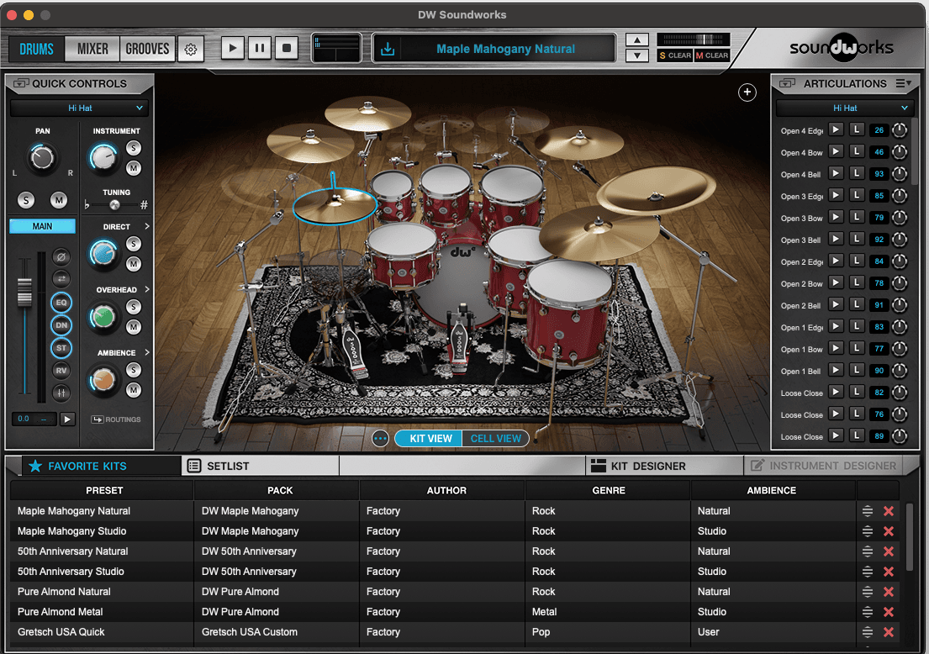929x654 pixels.
Task: Open the Hi Hat selector in the Articulations panel
Action: click(x=845, y=108)
